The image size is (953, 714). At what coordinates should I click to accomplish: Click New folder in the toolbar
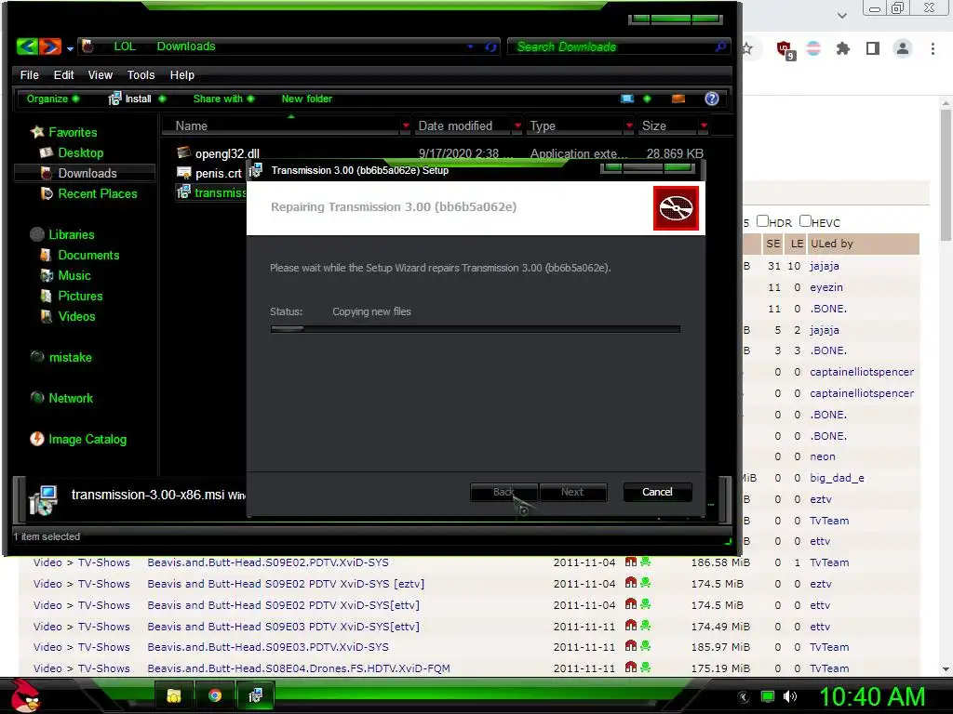307,99
